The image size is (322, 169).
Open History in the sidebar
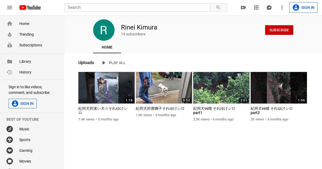[x=32, y=72]
